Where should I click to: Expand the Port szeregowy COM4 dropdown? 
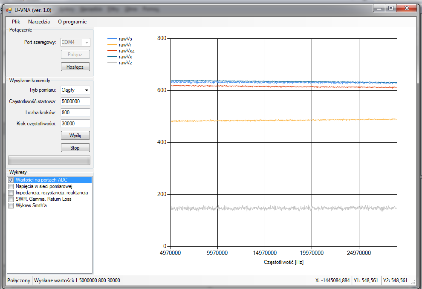tap(87, 42)
